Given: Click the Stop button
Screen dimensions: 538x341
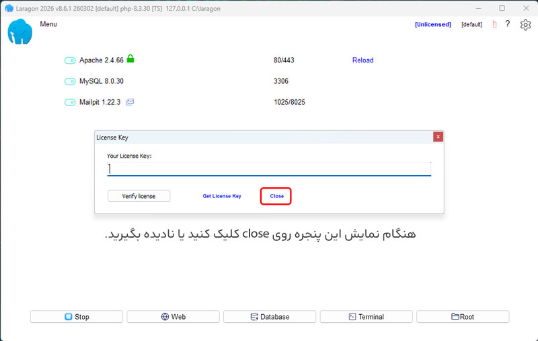Looking at the screenshot, I should click(x=77, y=316).
